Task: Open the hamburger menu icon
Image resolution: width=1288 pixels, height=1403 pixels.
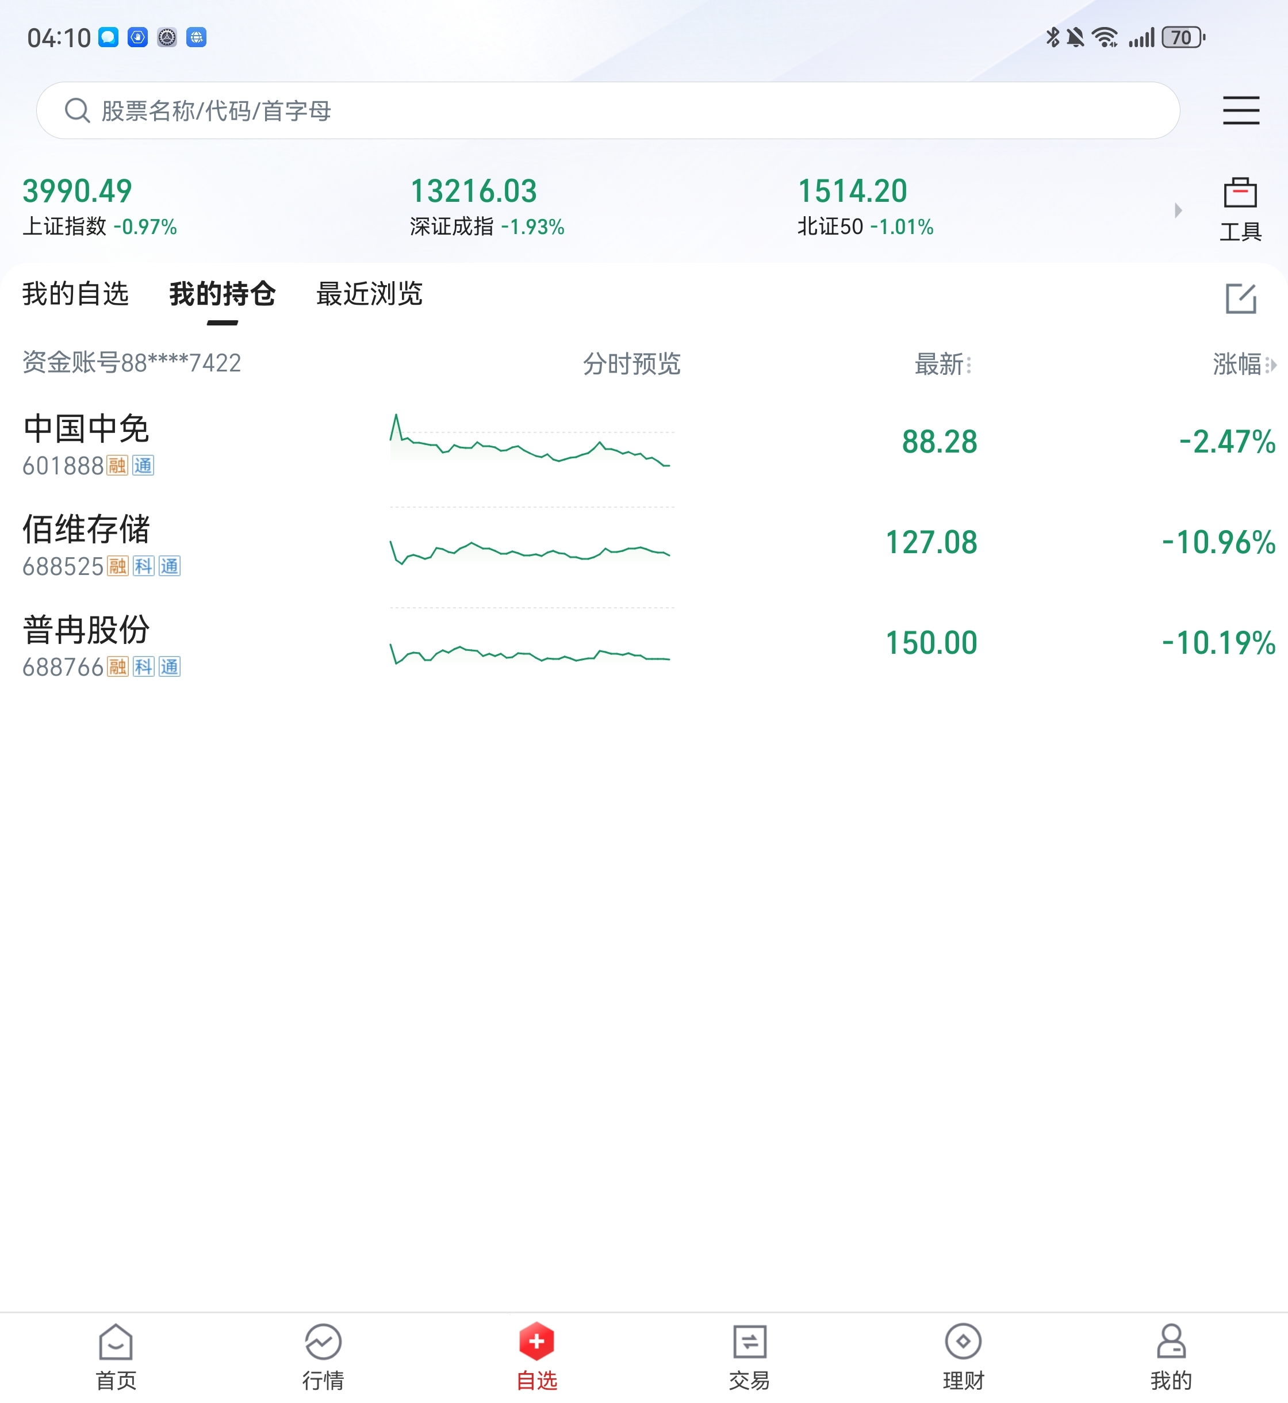Action: tap(1241, 110)
